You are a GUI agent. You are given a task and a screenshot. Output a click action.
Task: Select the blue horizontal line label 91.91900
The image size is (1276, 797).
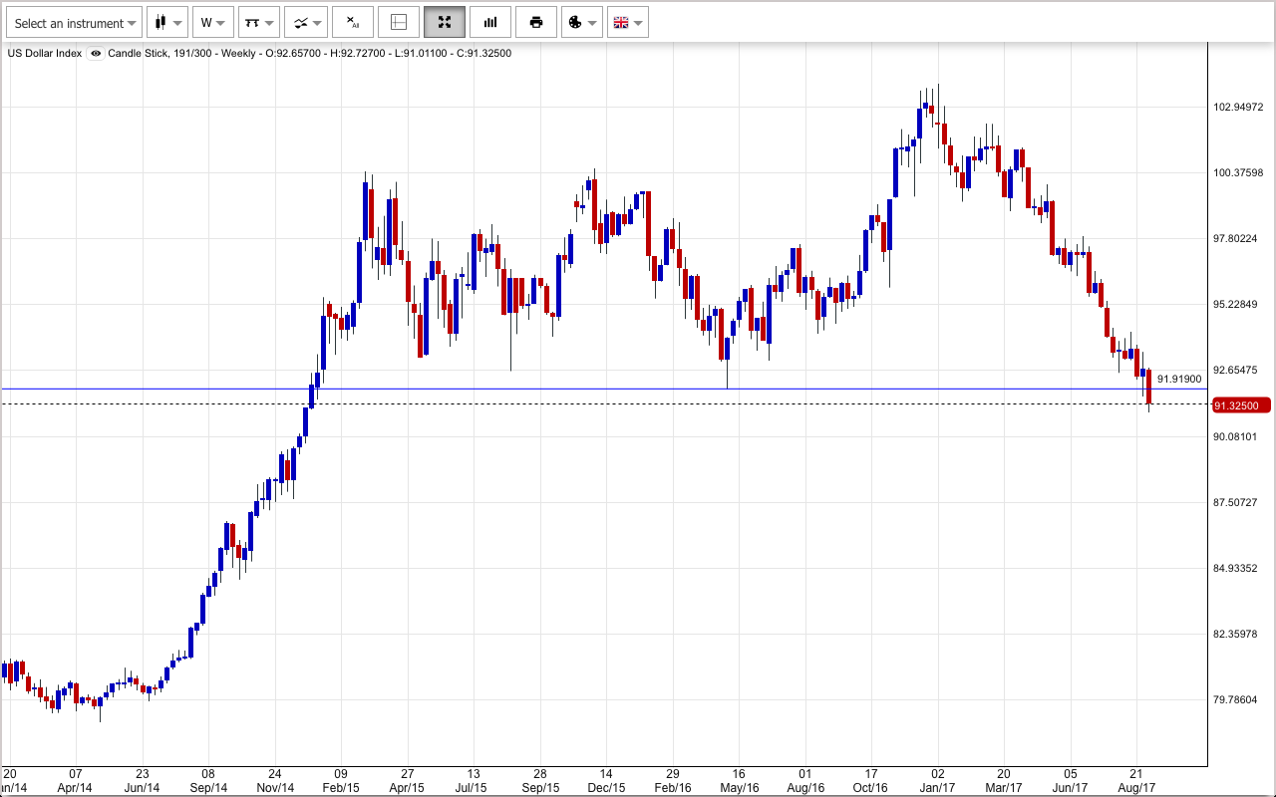[1179, 380]
